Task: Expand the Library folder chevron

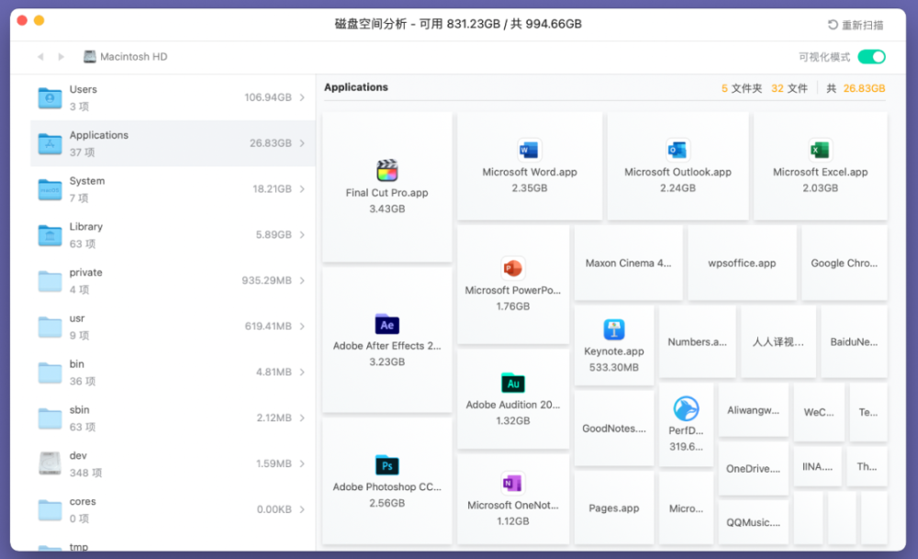Action: tap(302, 235)
